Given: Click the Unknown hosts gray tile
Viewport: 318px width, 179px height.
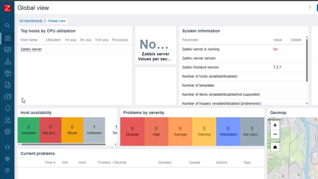Looking at the screenshot, I should point(94,130).
